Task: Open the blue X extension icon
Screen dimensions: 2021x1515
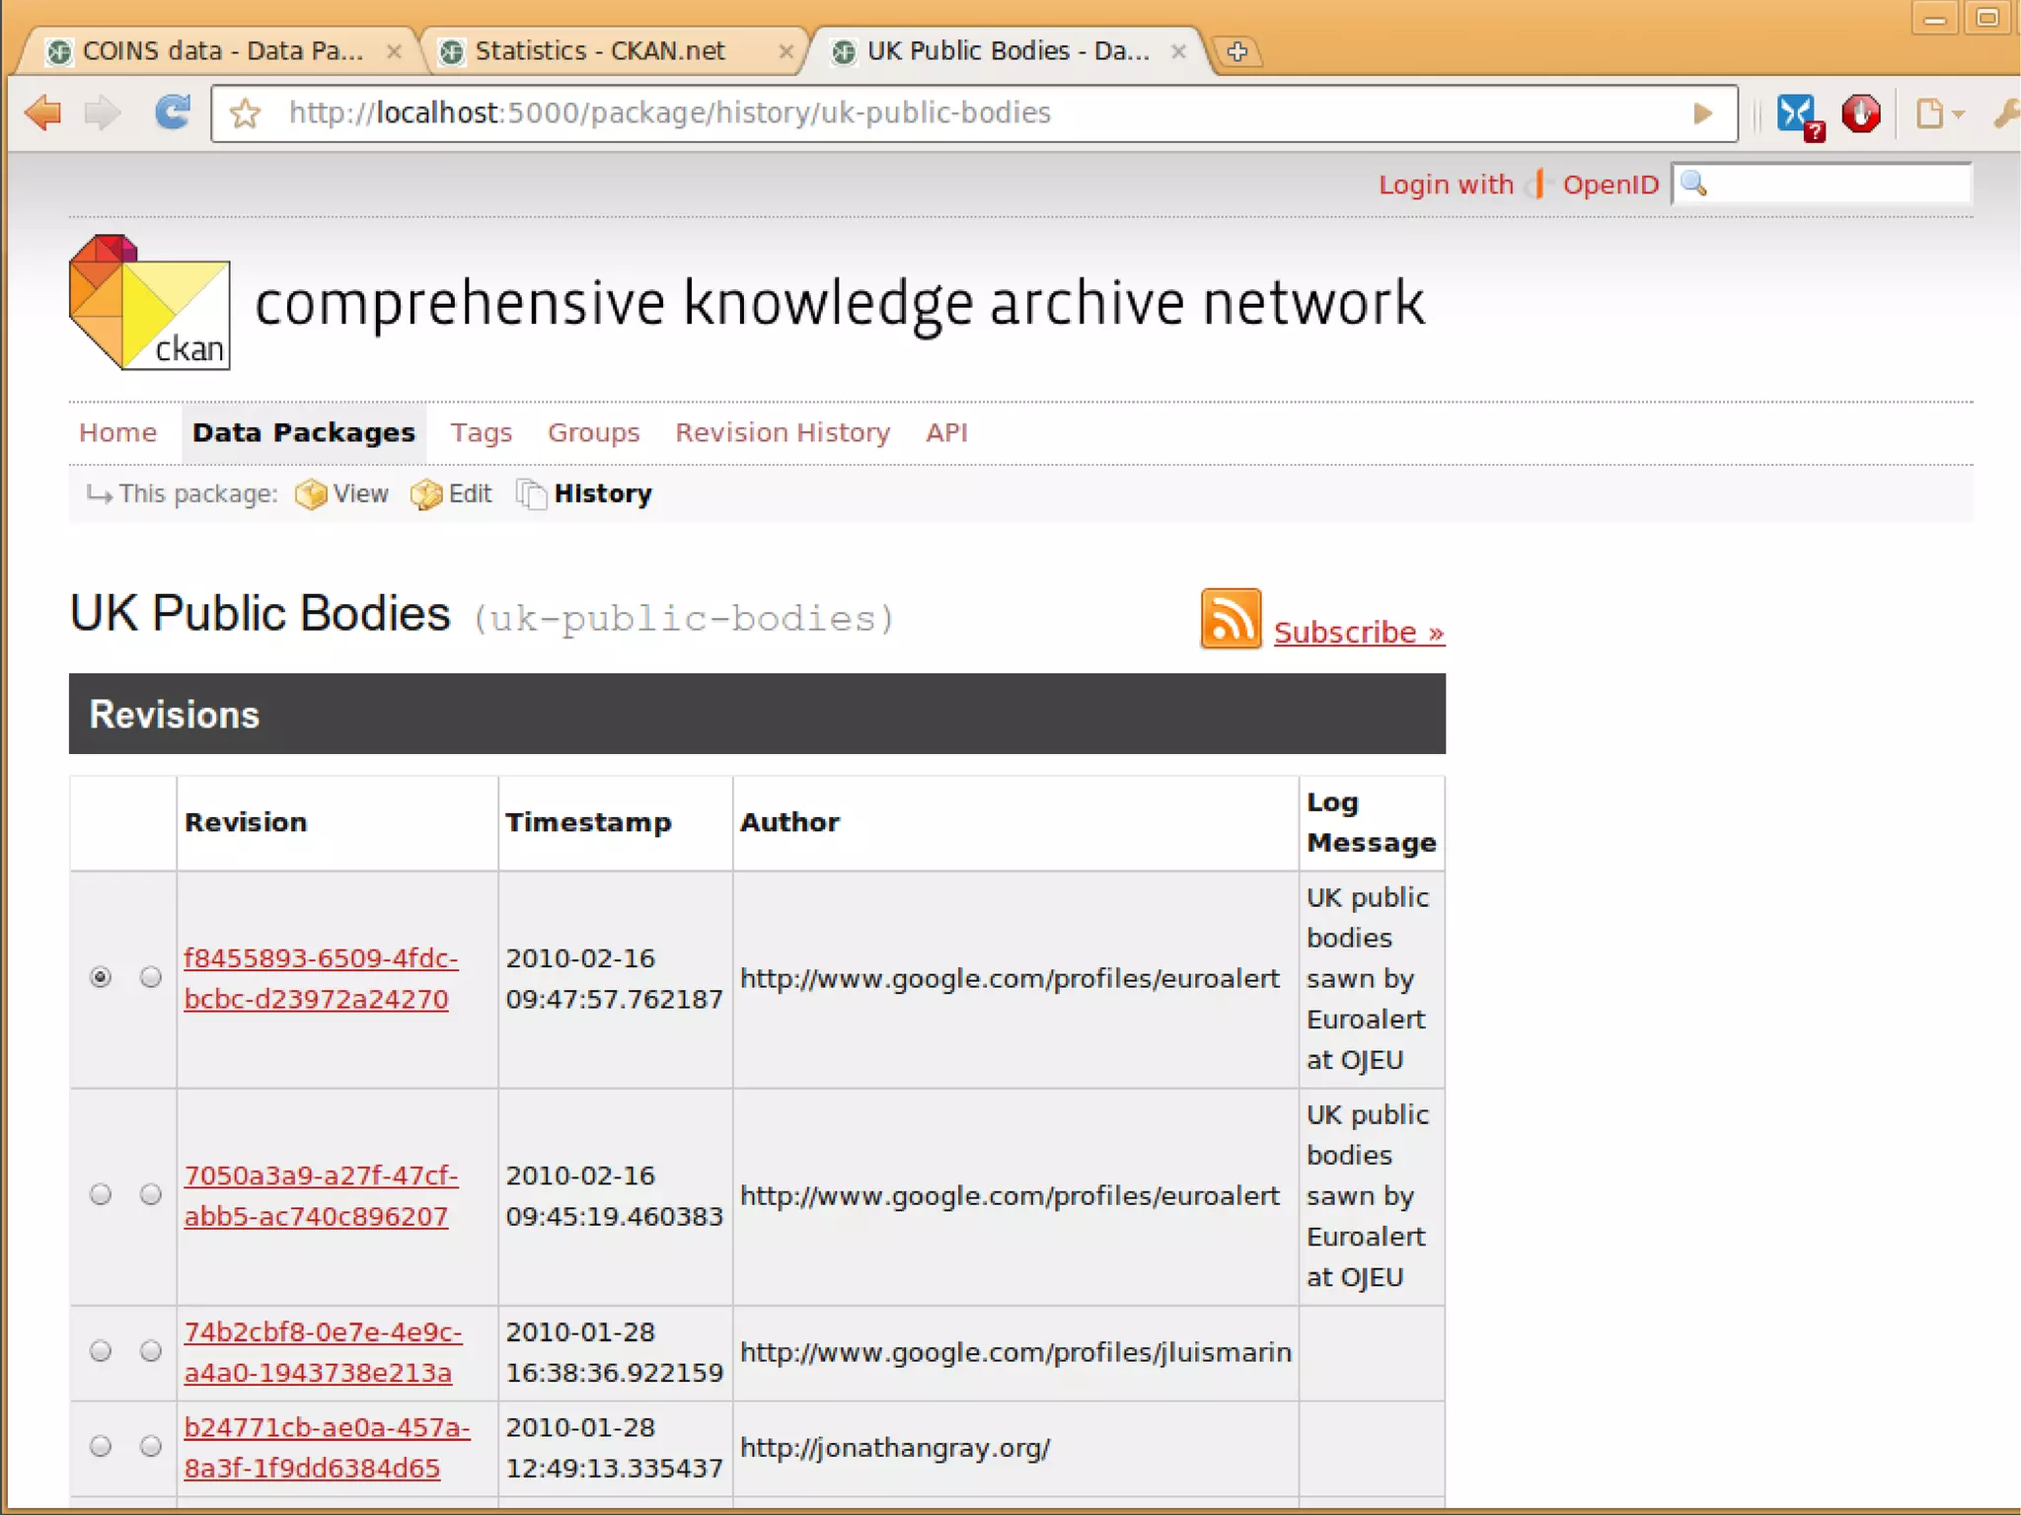Action: click(x=1798, y=115)
